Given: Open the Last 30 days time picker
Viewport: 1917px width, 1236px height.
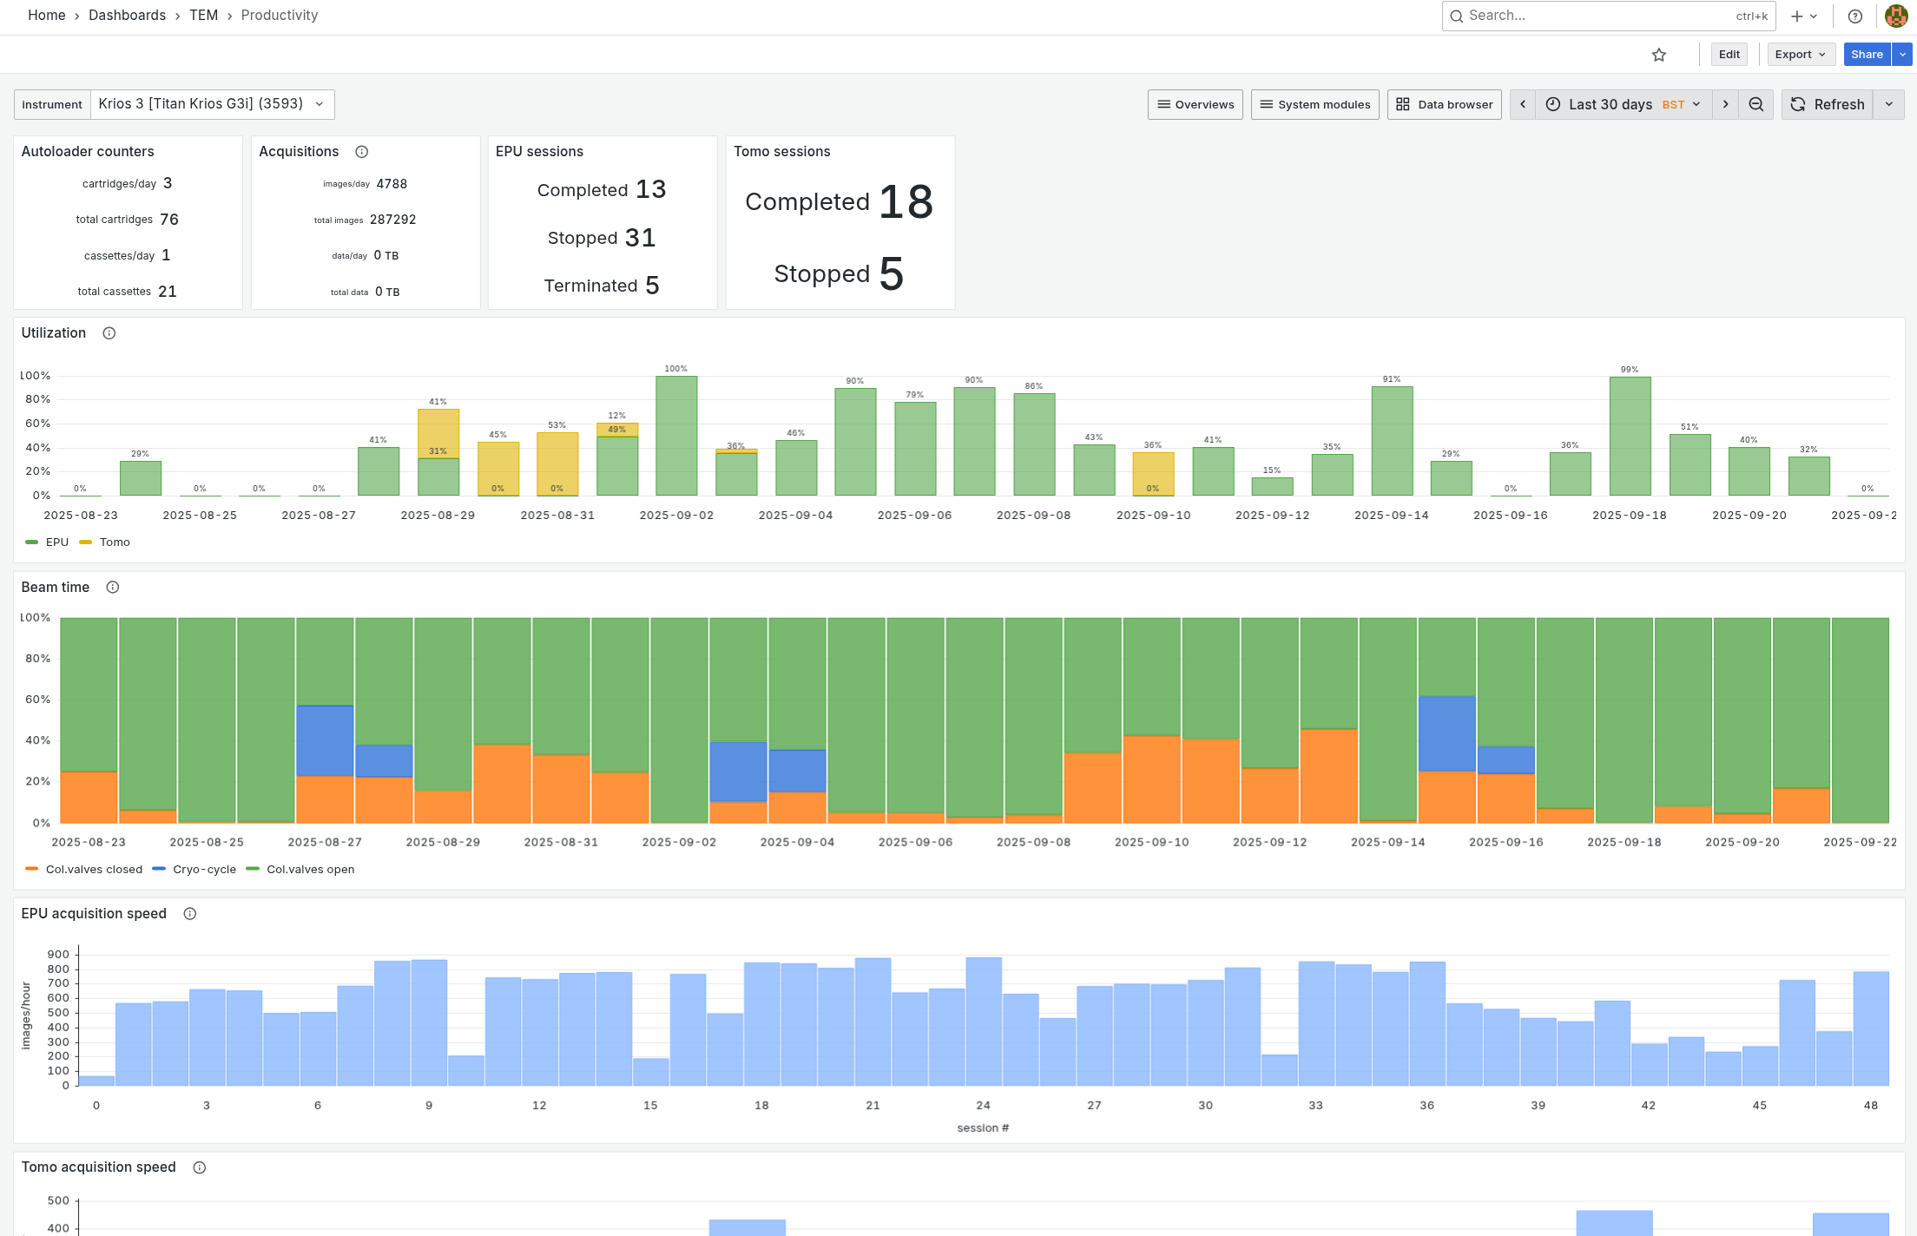Looking at the screenshot, I should [x=1624, y=104].
